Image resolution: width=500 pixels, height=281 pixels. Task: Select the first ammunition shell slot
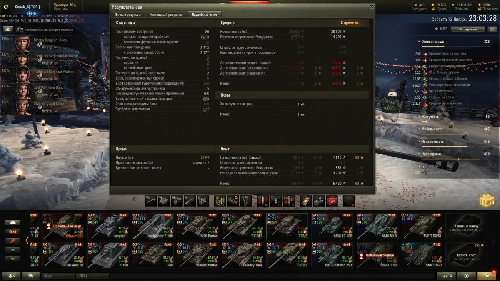coord(263,201)
